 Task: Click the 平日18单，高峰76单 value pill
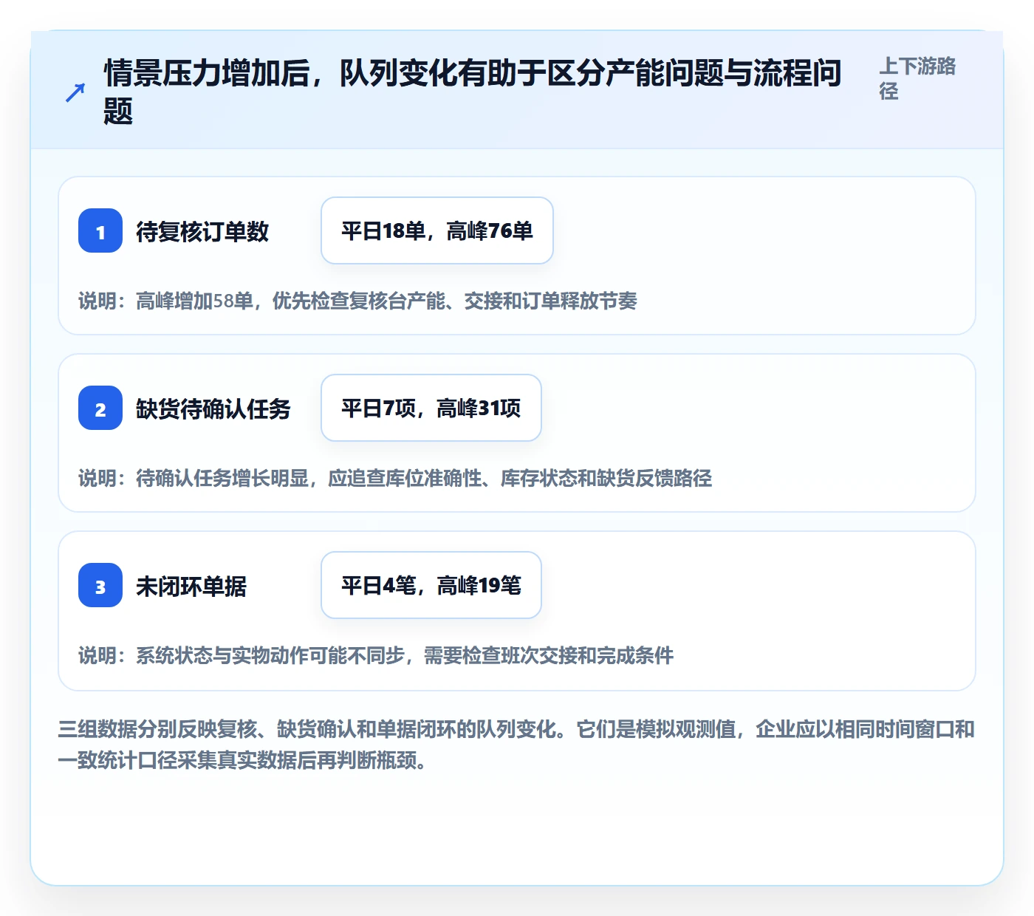click(x=437, y=230)
